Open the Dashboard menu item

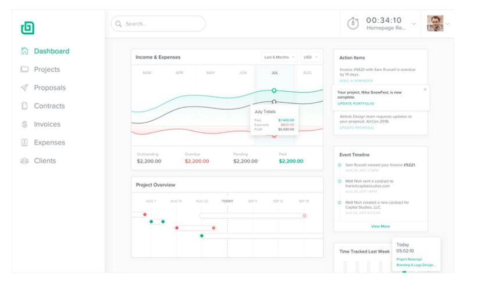tap(52, 51)
